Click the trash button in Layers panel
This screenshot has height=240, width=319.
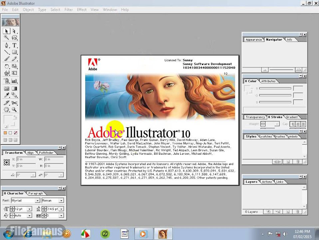click(x=297, y=212)
